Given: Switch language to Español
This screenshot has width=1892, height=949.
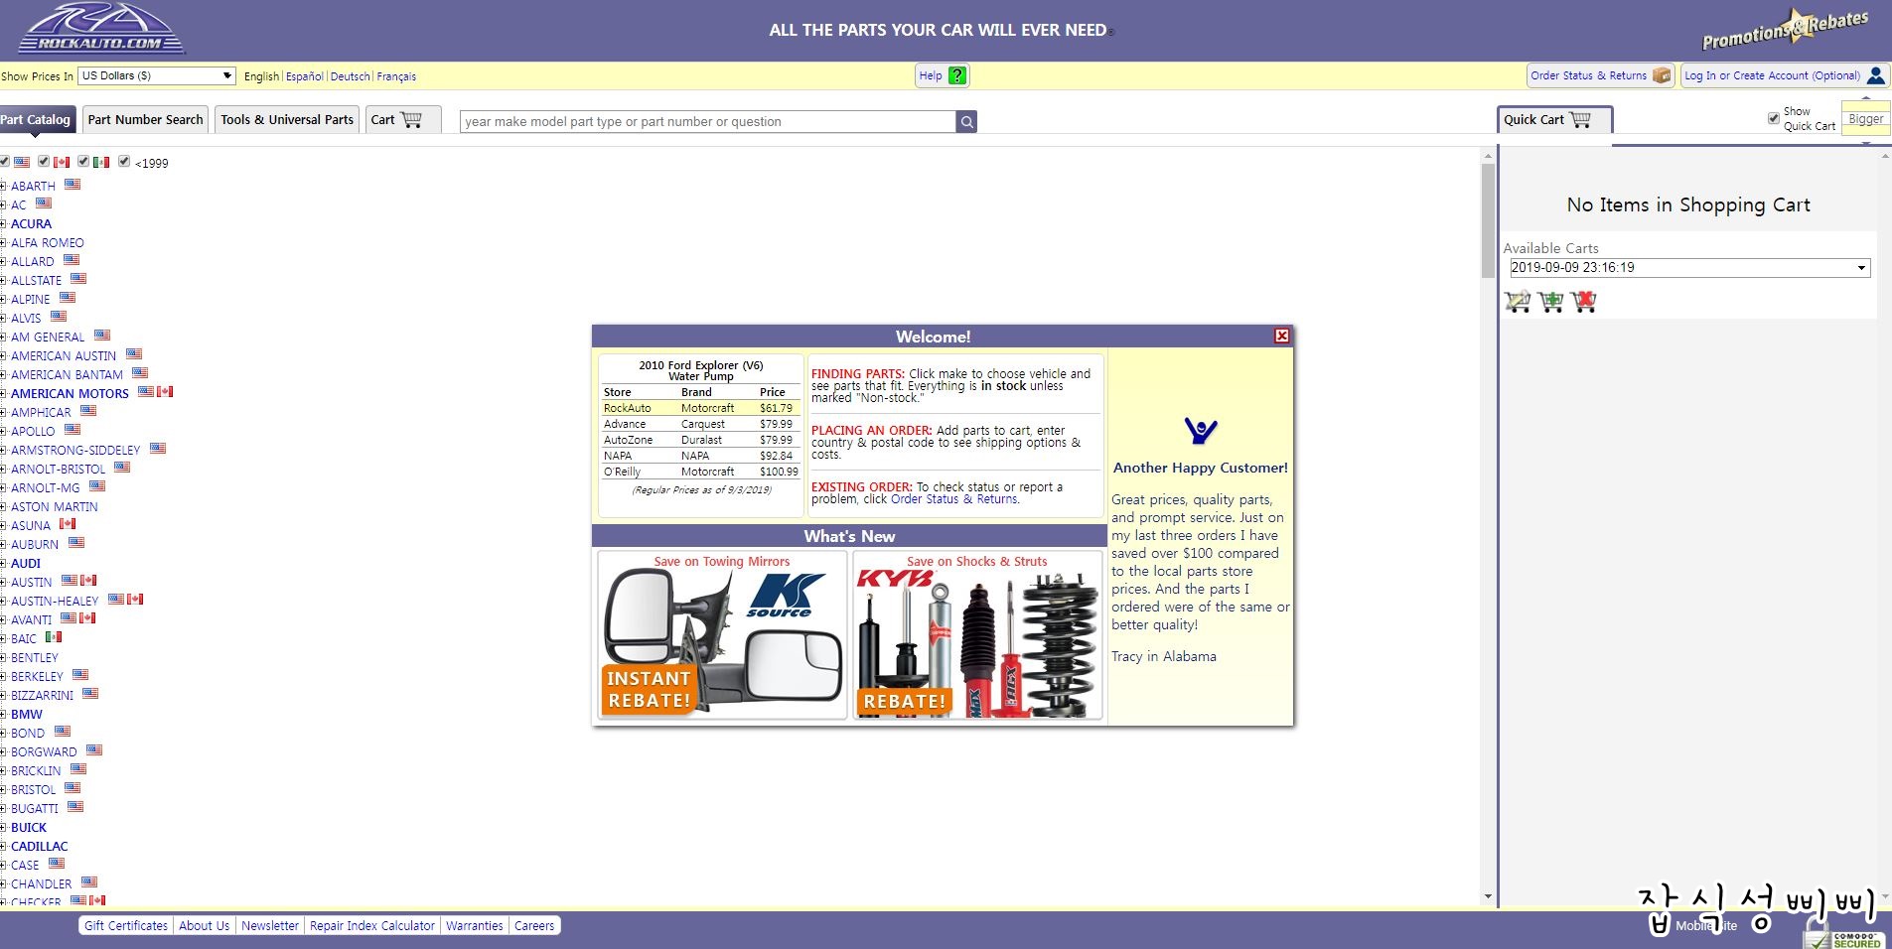Looking at the screenshot, I should 305,76.
